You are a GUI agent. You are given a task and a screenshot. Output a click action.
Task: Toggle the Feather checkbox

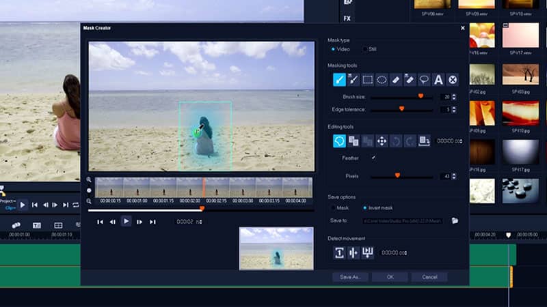pyautogui.click(x=373, y=158)
